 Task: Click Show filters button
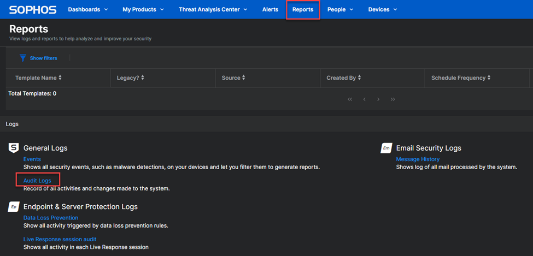(x=43, y=58)
